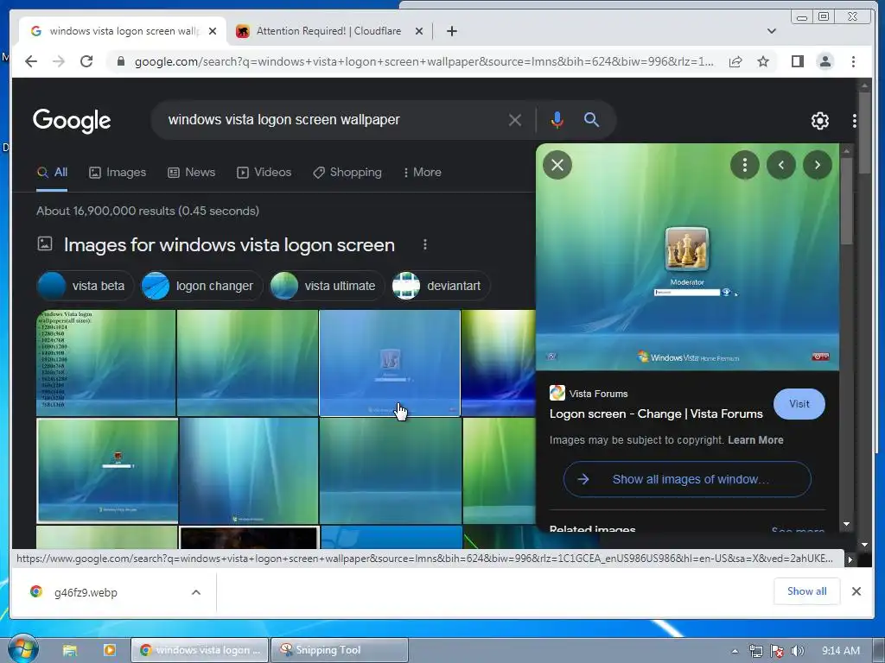
Task: Click the page vertical scrollbar thumb
Action: tap(864, 133)
